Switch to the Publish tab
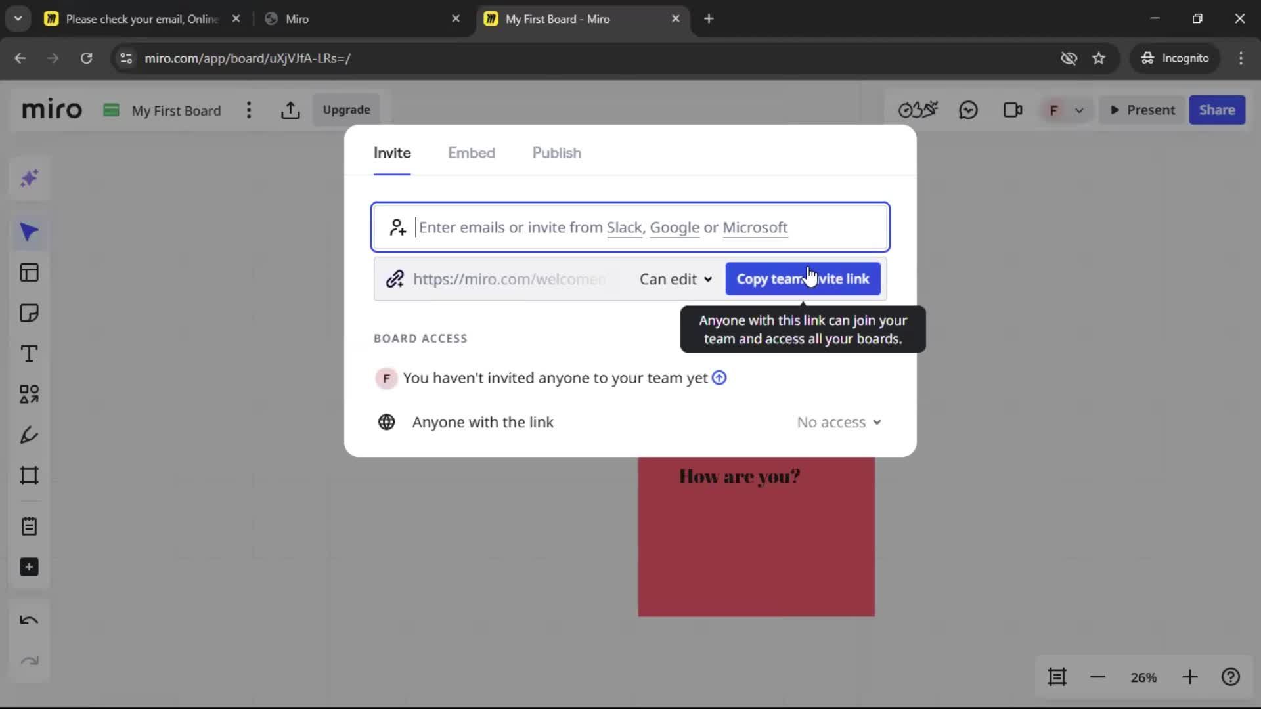 pos(557,153)
